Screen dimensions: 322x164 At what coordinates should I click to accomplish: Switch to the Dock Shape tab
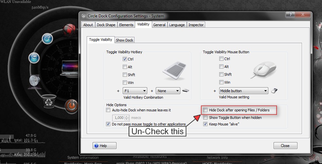[x=106, y=25]
